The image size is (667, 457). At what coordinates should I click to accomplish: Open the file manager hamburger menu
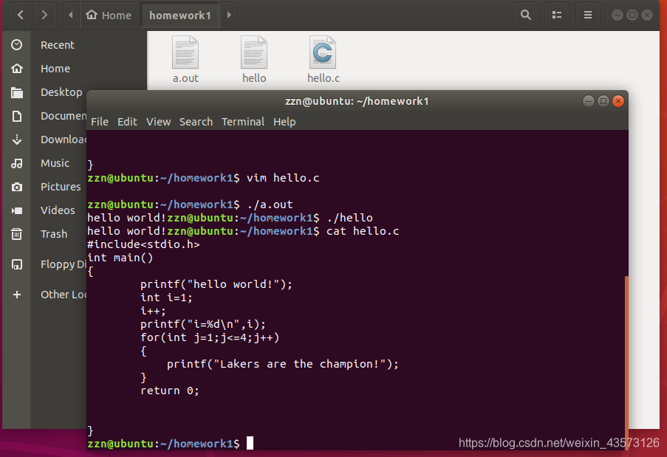pyautogui.click(x=588, y=16)
